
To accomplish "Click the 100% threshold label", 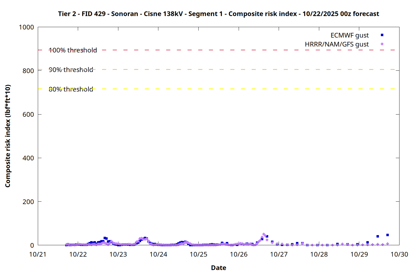I will [x=73, y=50].
